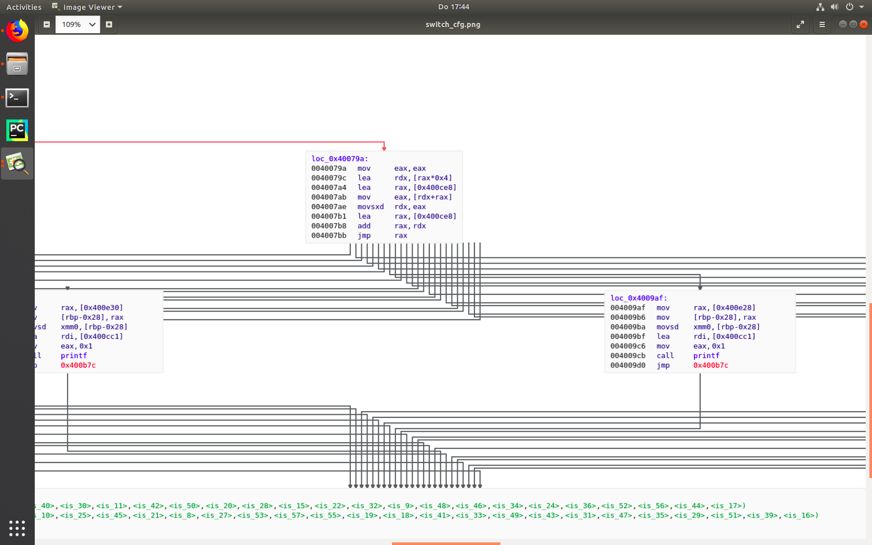Select the file cabinet icon in the dock
Screen dimensions: 872x545
[x=17, y=63]
